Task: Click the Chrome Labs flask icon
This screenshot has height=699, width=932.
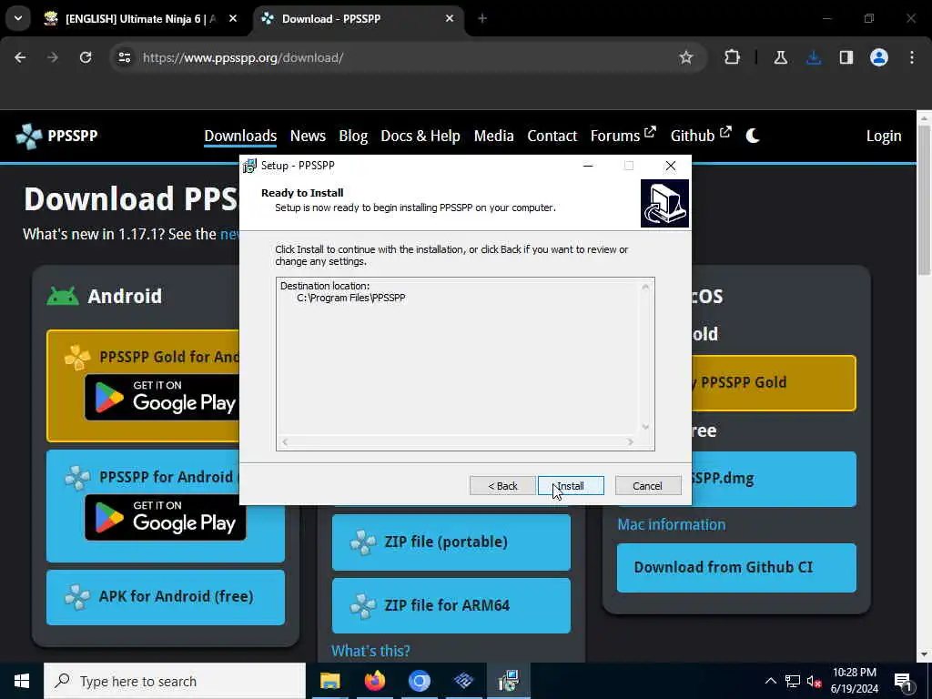Action: click(780, 57)
